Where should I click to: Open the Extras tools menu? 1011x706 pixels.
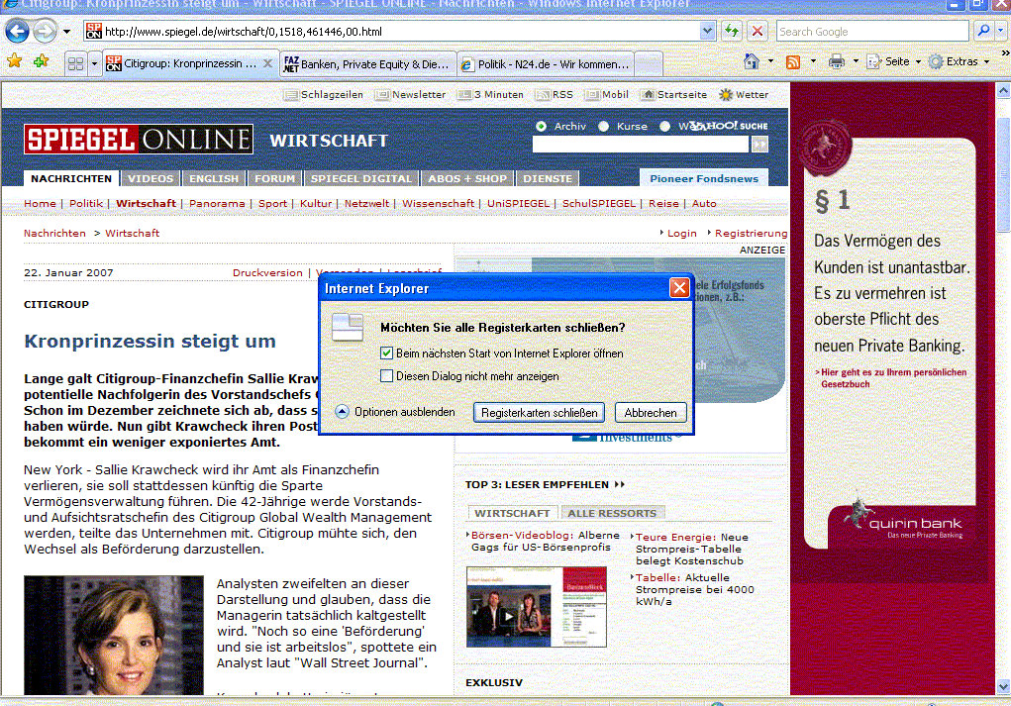[959, 61]
